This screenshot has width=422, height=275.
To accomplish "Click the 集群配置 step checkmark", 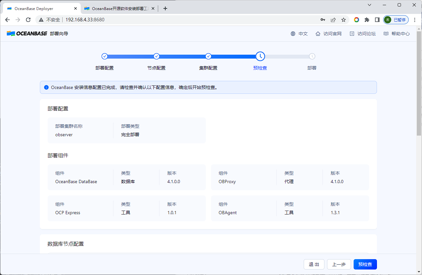I will click(208, 56).
